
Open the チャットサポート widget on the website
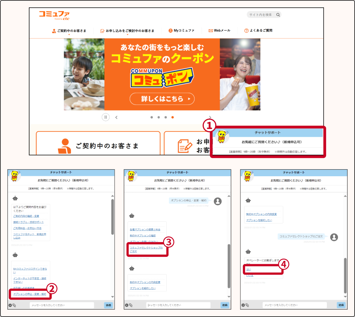coord(268,142)
